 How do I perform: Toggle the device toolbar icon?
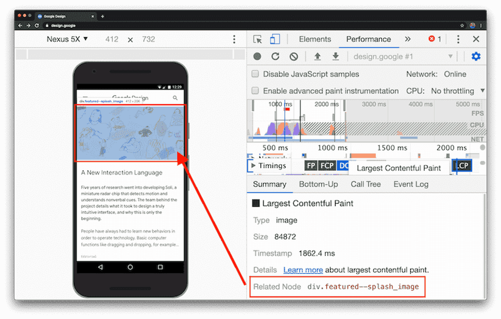point(275,39)
